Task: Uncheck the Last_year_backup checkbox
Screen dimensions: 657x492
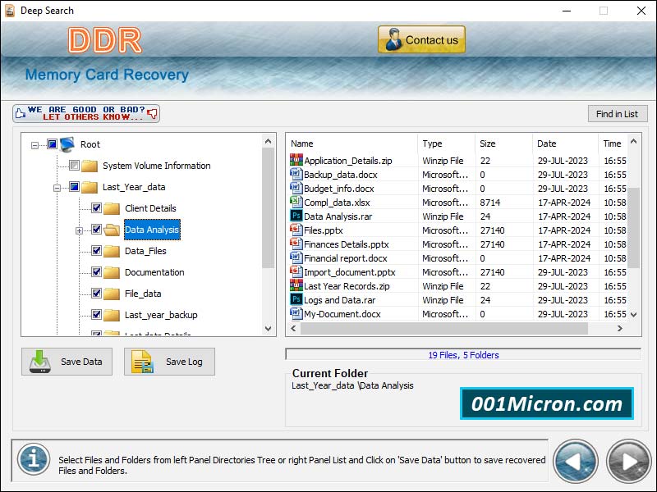Action: (x=96, y=315)
